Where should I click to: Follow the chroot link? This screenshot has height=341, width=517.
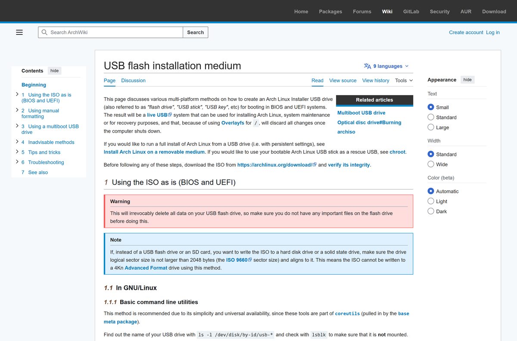[x=397, y=152]
